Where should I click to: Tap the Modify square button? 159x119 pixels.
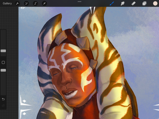click(3, 62)
